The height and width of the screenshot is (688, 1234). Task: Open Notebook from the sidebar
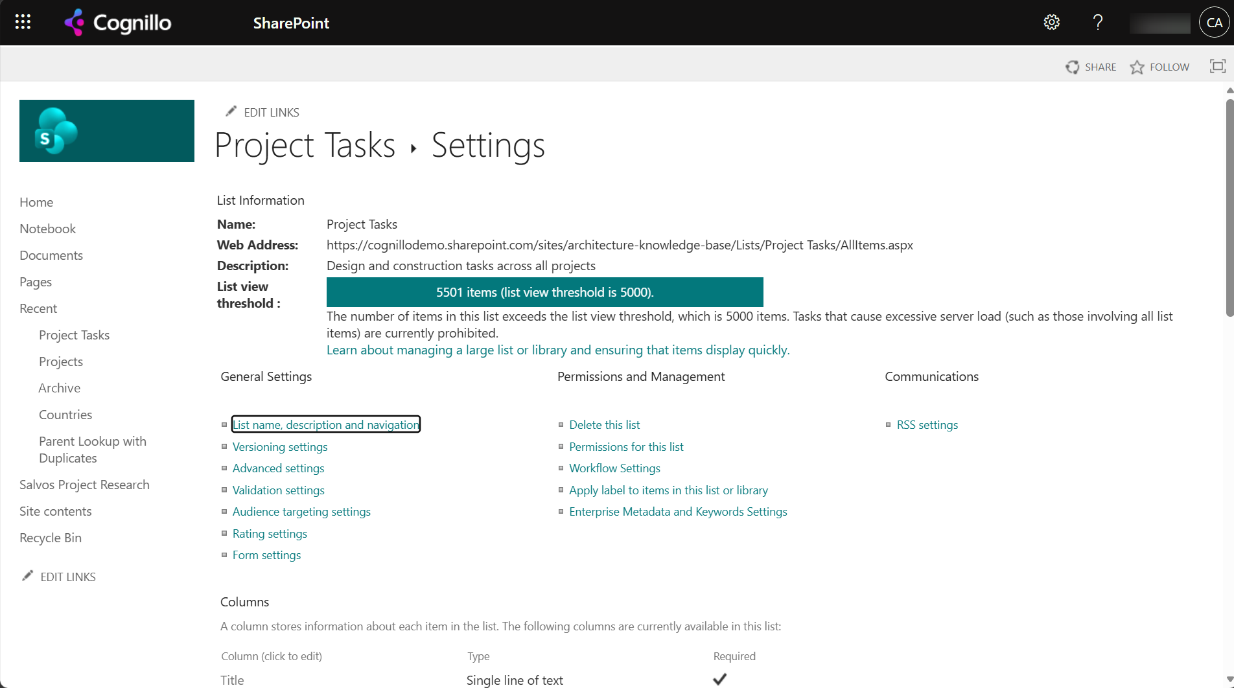[x=47, y=229]
